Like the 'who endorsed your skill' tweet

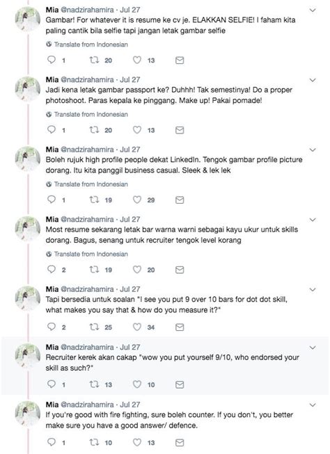click(137, 384)
